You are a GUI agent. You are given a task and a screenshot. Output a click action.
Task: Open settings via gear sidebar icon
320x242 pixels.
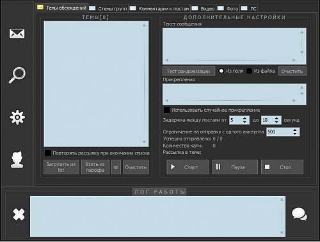pyautogui.click(x=17, y=117)
